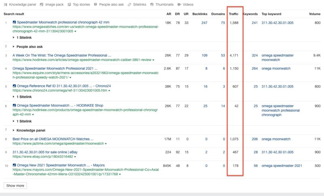Click traffic value 4,171
The height and width of the screenshot is (196, 324).
tap(234, 56)
